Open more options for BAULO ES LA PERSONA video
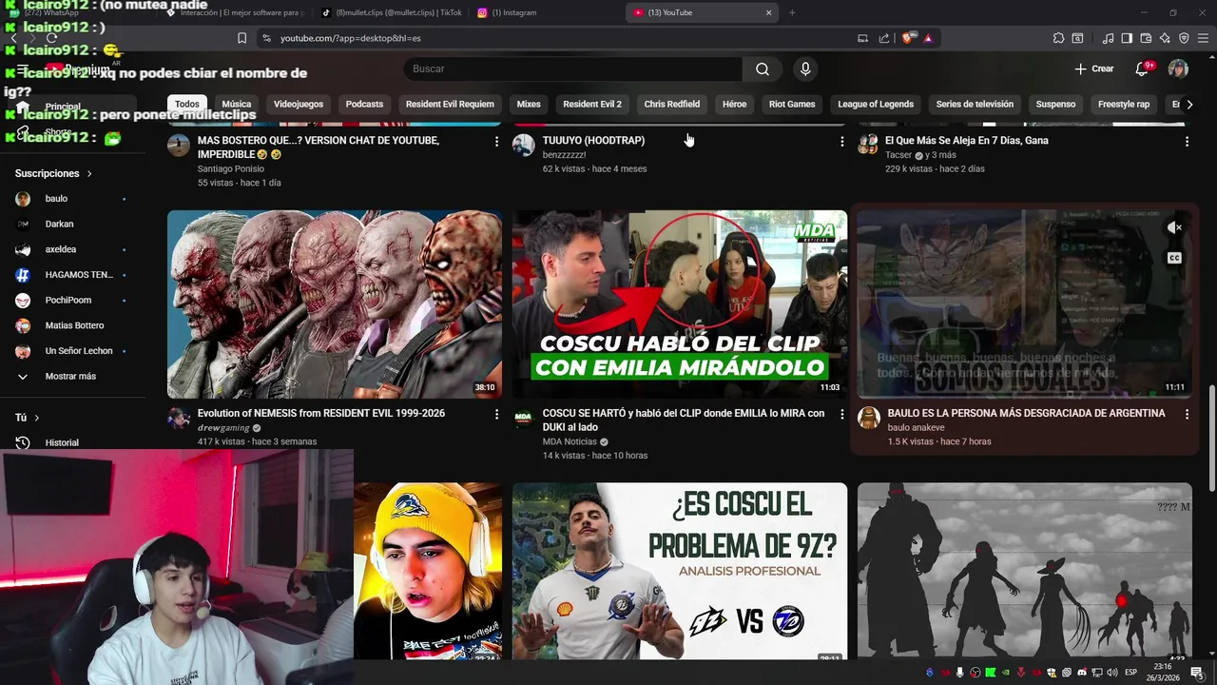This screenshot has width=1217, height=685. (x=1187, y=414)
